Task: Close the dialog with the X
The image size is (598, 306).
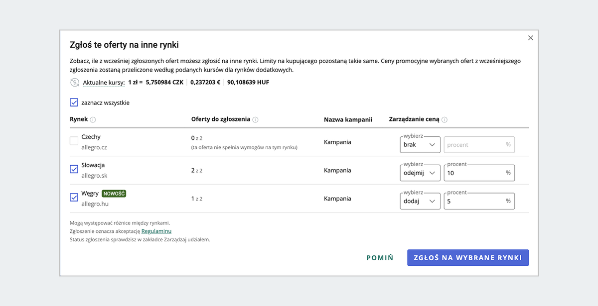Action: pos(530,37)
